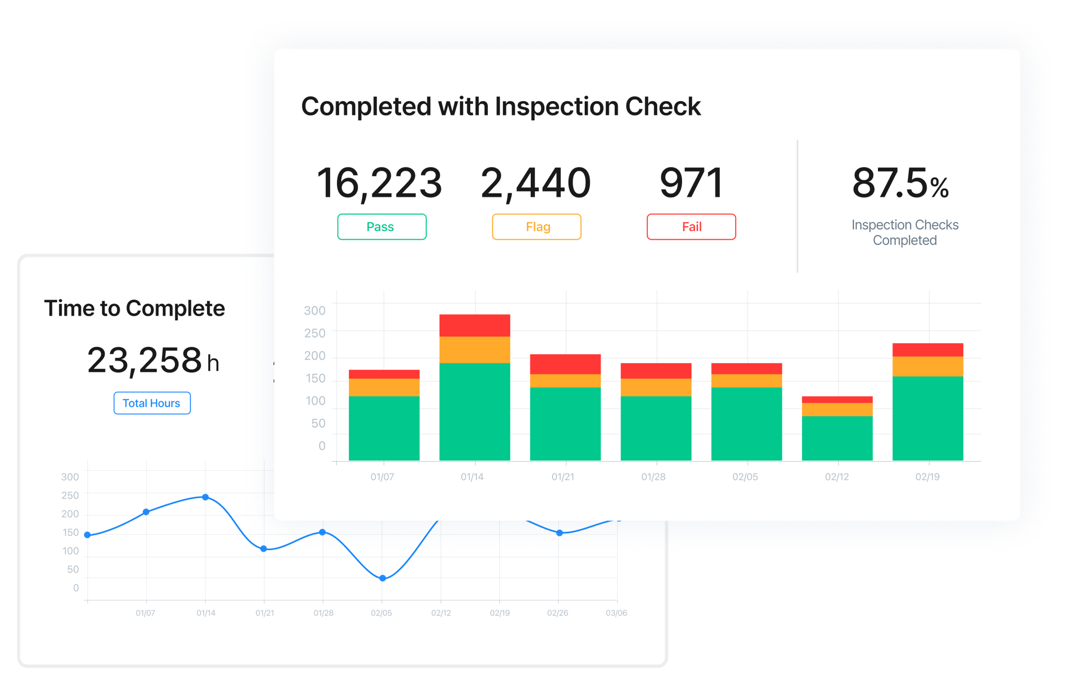Click the red Fail button
Image resolution: width=1070 pixels, height=686 pixels.
(x=691, y=227)
